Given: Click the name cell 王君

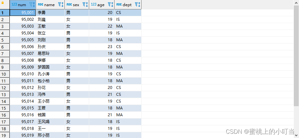Looking at the screenshot, I should 50,108.
